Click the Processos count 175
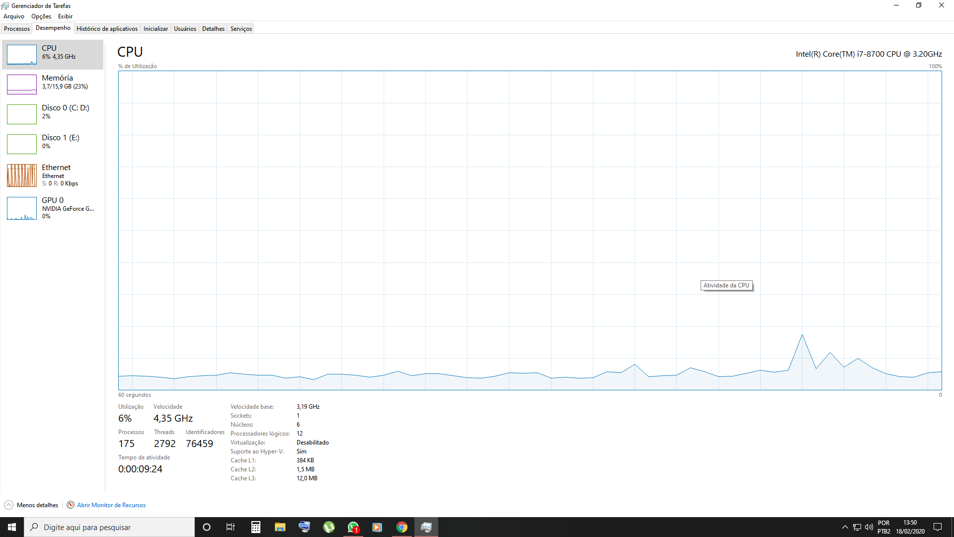 [x=126, y=444]
